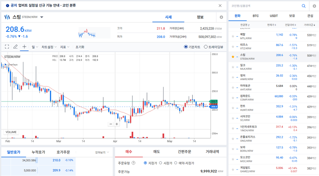
Task: Star the 컴파운드 COMP/KRW row
Action: [233, 98]
